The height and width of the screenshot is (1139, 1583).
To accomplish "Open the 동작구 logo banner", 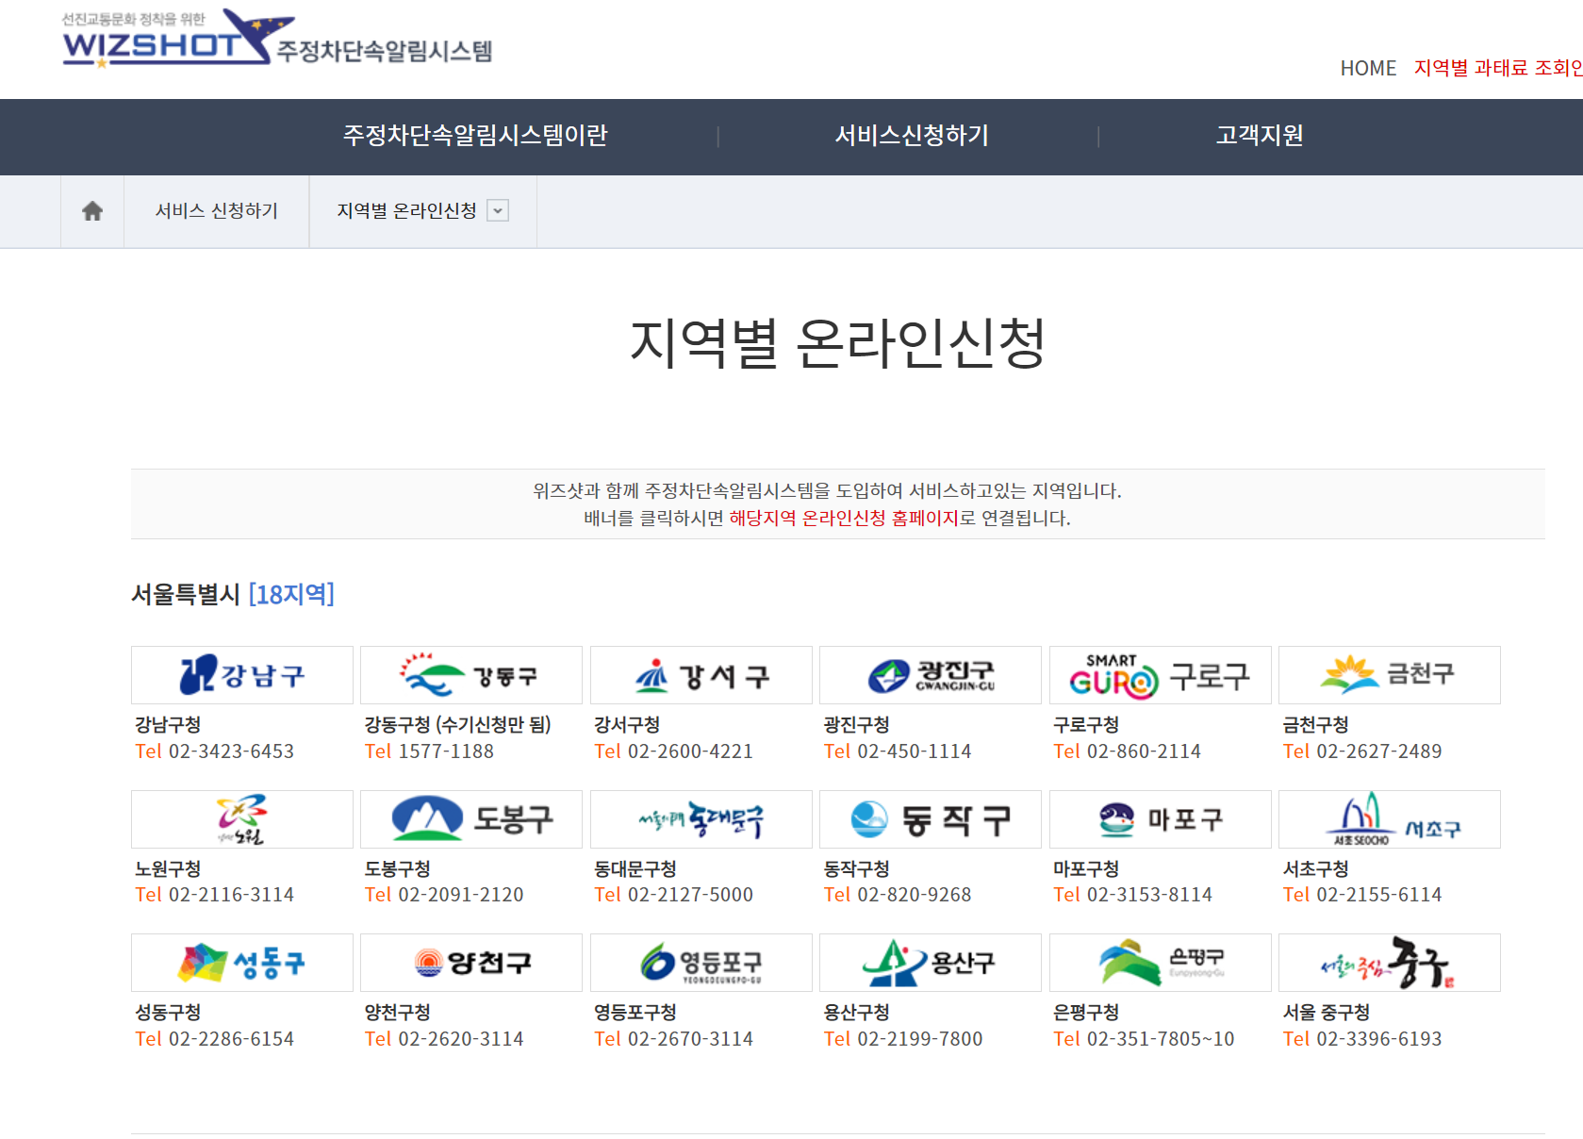I will (x=931, y=819).
